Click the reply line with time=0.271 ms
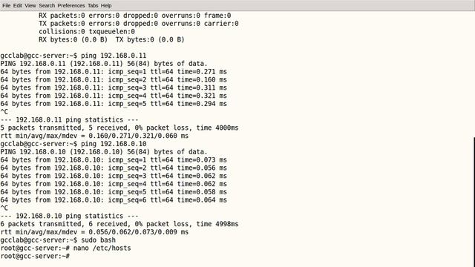 114,72
